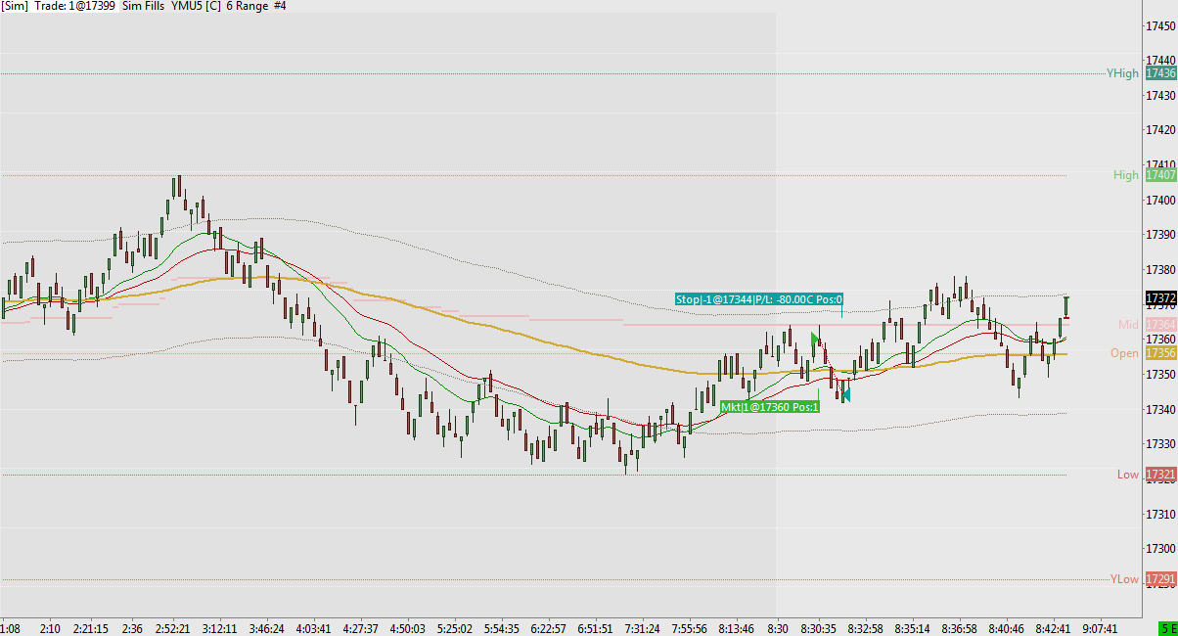Click the current price 17372 tag
Viewport: 1178px width, 636px height.
pyautogui.click(x=1160, y=297)
